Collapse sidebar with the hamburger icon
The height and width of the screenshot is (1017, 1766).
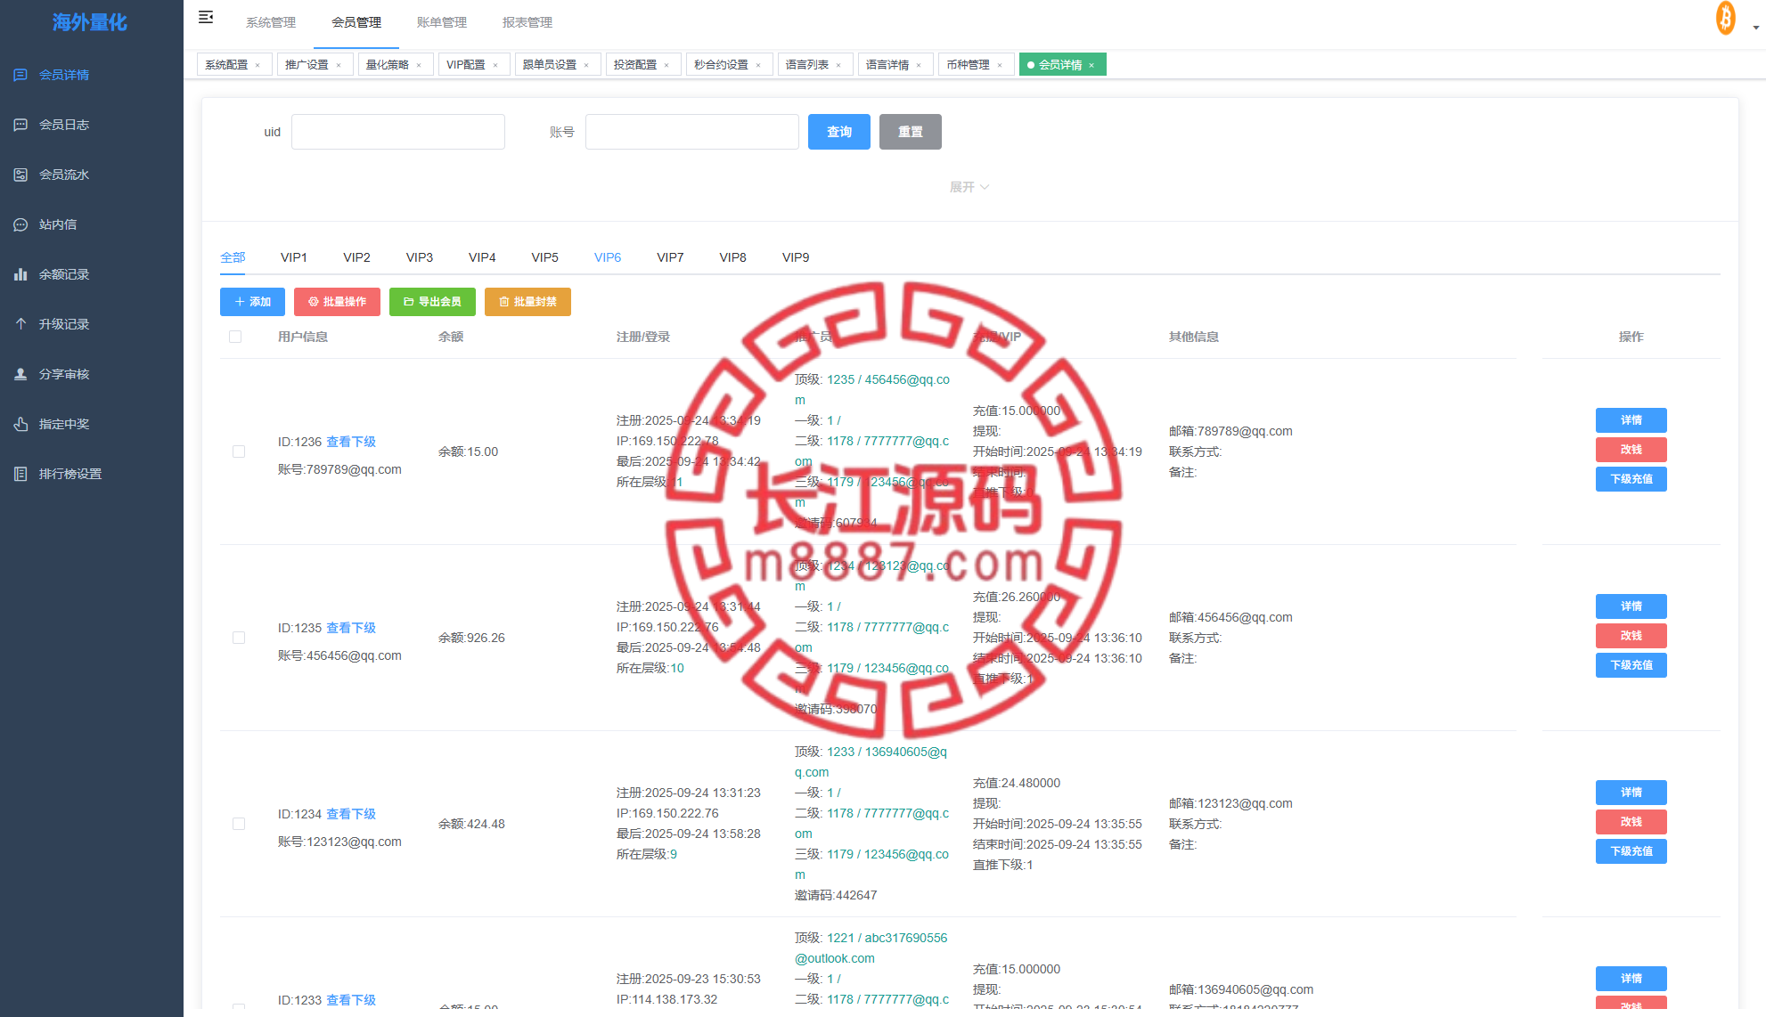[x=206, y=17]
